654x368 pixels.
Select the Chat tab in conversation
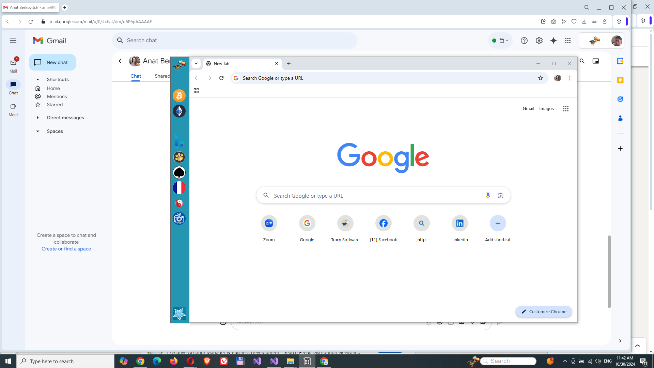(136, 76)
